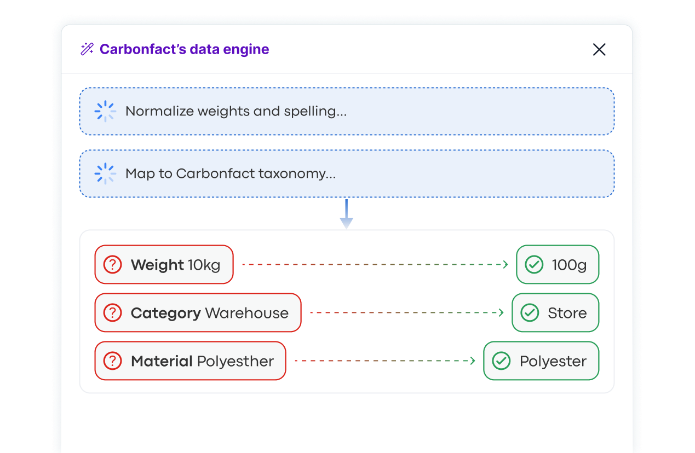
Task: Close the Carbonfact data engine dialog
Action: 599,50
